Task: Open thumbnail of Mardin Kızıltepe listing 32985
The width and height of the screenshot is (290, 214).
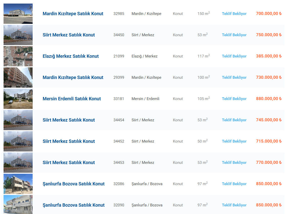Action: click(18, 14)
